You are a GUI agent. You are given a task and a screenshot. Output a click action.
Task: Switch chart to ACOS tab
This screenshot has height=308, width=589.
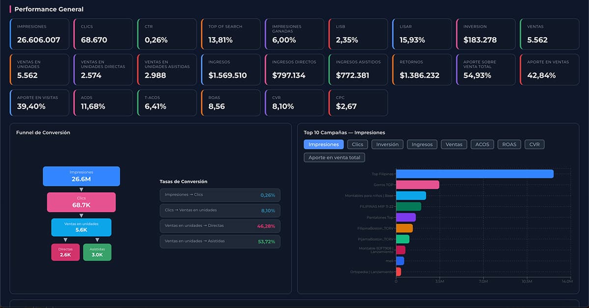coord(482,145)
